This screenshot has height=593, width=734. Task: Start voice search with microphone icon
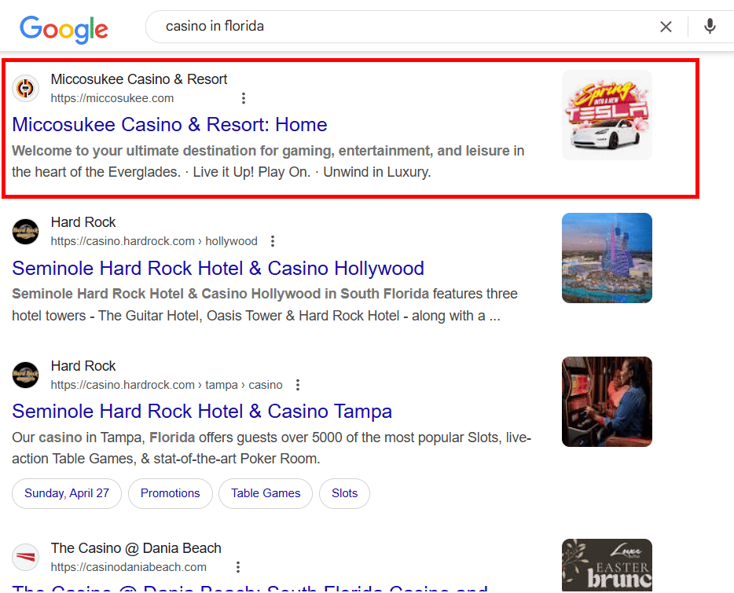point(710,27)
